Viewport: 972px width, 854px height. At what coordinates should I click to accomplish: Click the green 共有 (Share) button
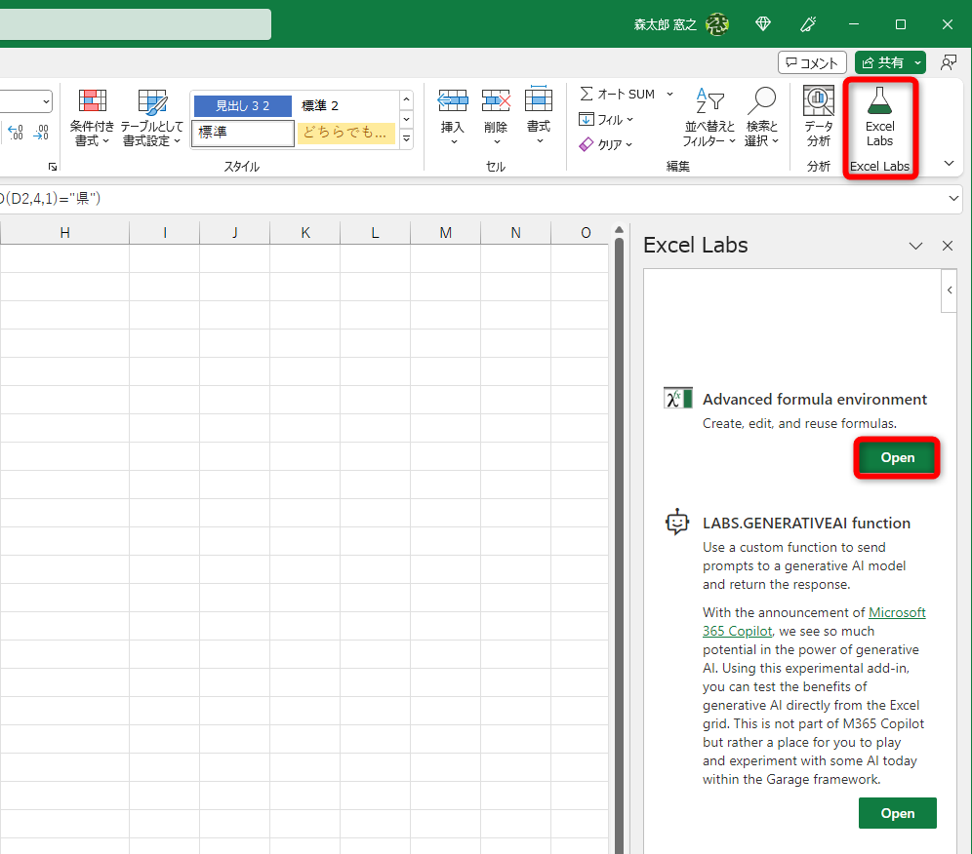[883, 61]
